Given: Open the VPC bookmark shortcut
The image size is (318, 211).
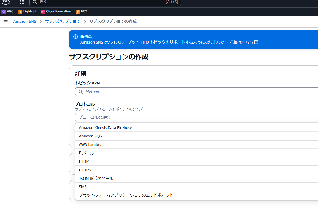Looking at the screenshot, I should point(7,12).
